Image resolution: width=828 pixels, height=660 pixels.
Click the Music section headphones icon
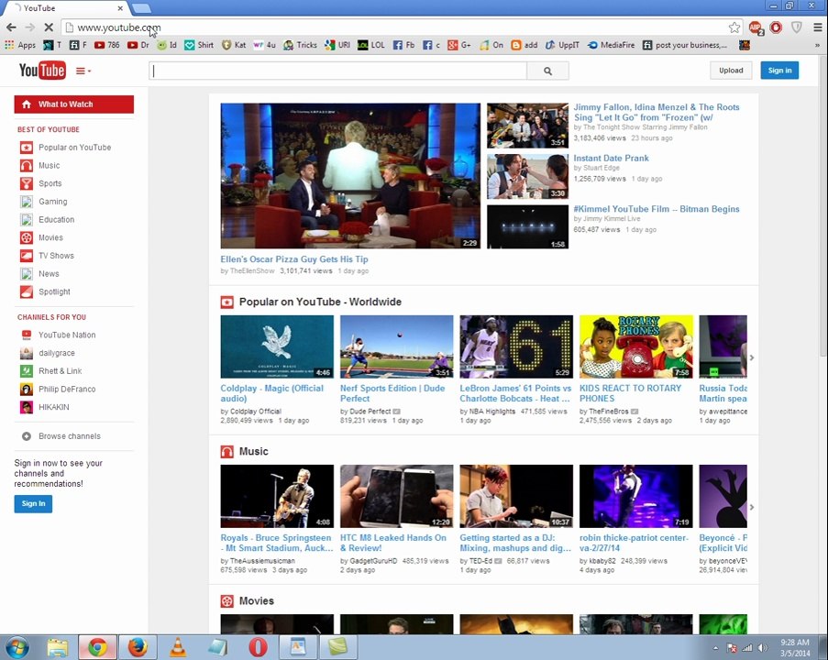tap(227, 452)
